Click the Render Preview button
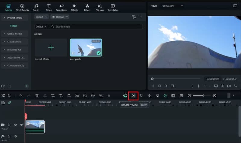This screenshot has height=143, width=241. click(x=133, y=96)
